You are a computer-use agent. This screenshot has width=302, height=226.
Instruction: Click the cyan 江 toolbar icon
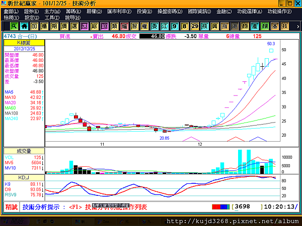pos(165,26)
